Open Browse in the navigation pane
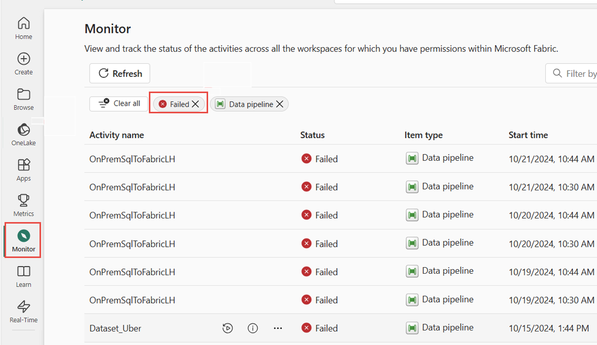597x345 pixels. click(x=24, y=99)
